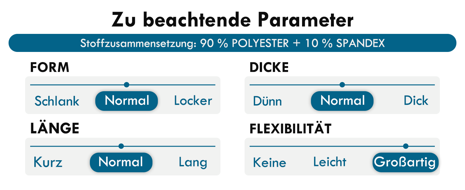Click the LÄNGE section heading

(x=55, y=129)
